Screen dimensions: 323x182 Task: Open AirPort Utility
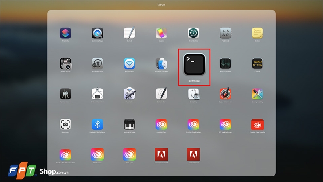pyautogui.click(x=129, y=63)
